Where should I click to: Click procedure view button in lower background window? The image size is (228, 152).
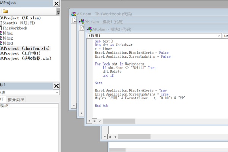pos(105,136)
